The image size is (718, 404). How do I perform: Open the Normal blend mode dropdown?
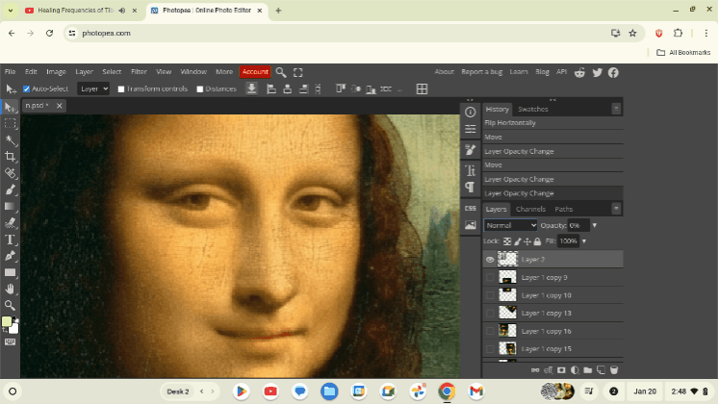click(510, 225)
